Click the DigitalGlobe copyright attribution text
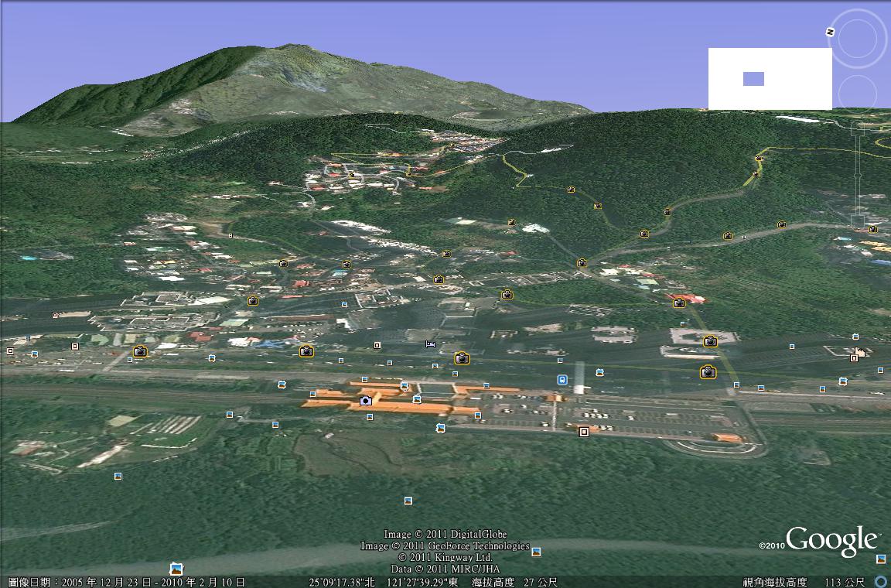891x588 pixels. pyautogui.click(x=446, y=534)
